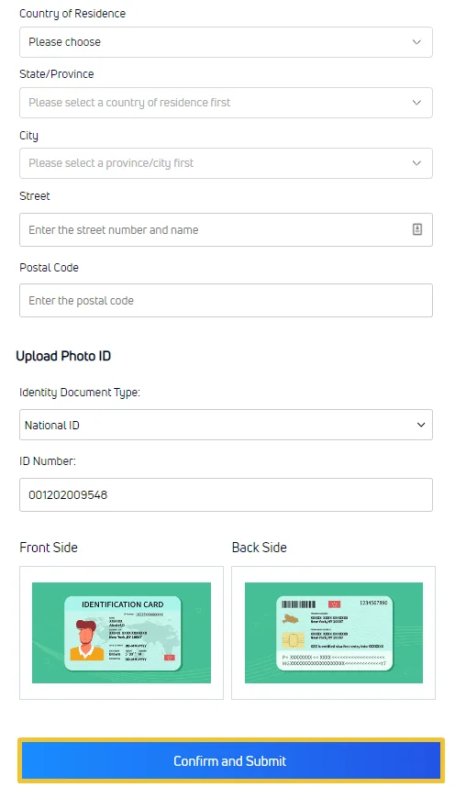The image size is (455, 787).
Task: Focus the Street address input field
Action: coord(226,230)
